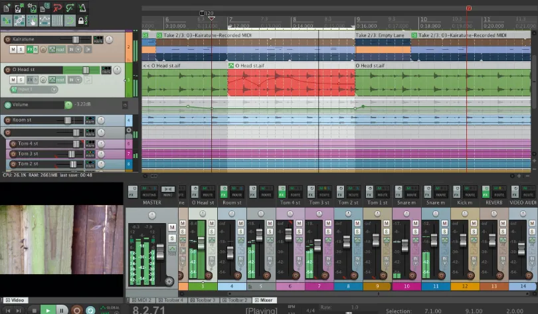Click the New Project toolbar icon
The image size is (538, 314).
point(7,7)
